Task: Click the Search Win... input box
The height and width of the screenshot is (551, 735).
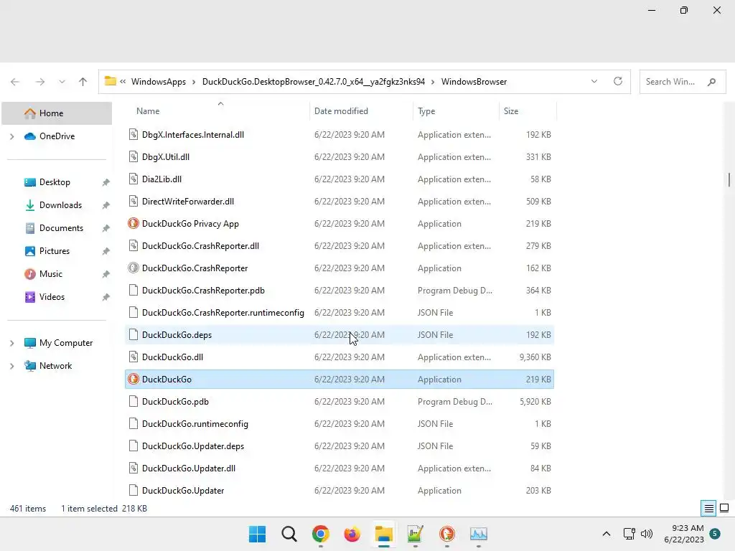Action: 682,82
